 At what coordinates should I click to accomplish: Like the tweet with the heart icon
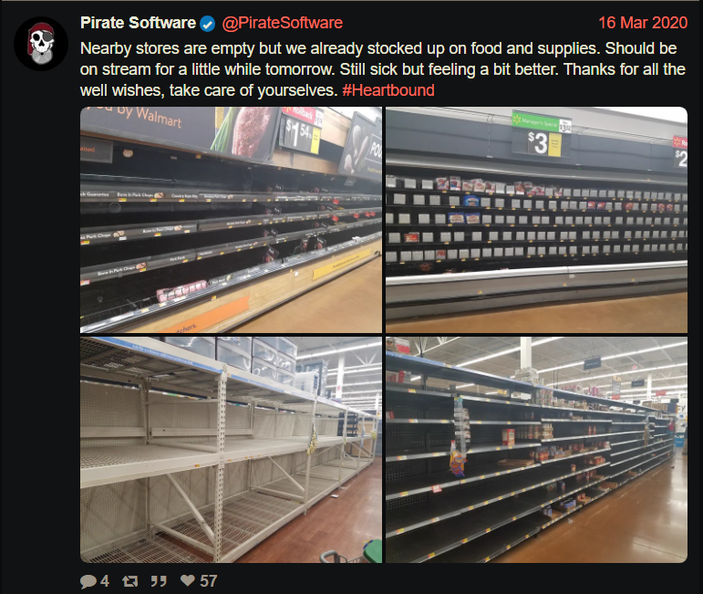(x=188, y=580)
